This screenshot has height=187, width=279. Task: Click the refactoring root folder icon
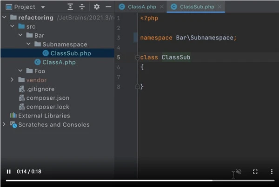point(13,17)
